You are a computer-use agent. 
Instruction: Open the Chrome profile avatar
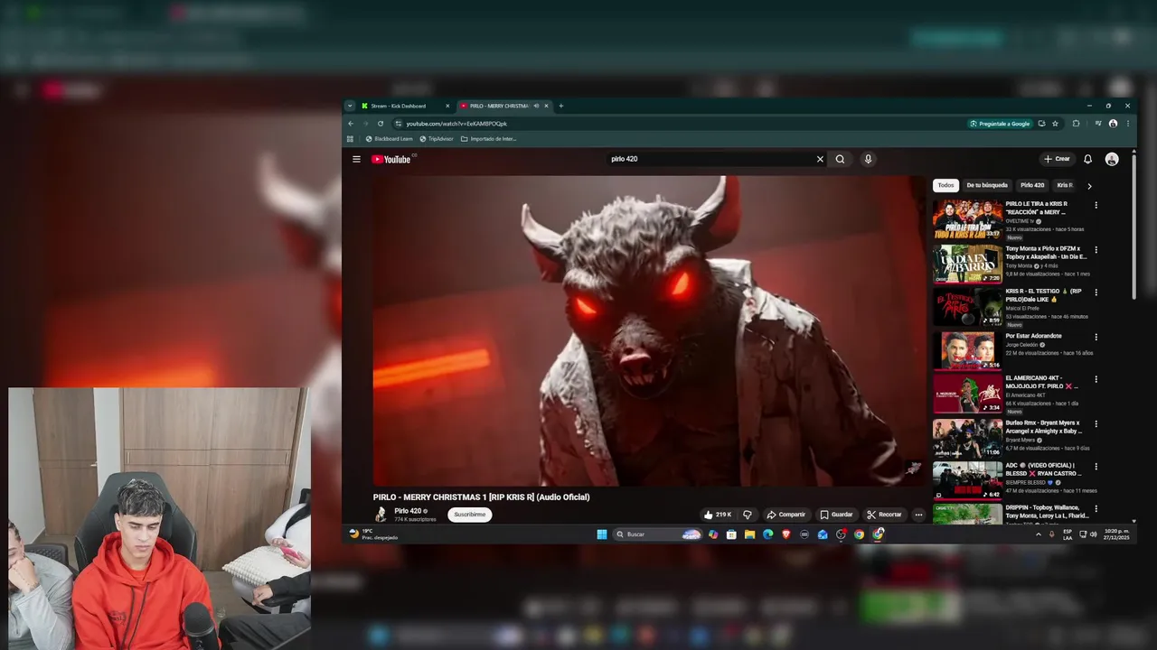[x=1113, y=124]
